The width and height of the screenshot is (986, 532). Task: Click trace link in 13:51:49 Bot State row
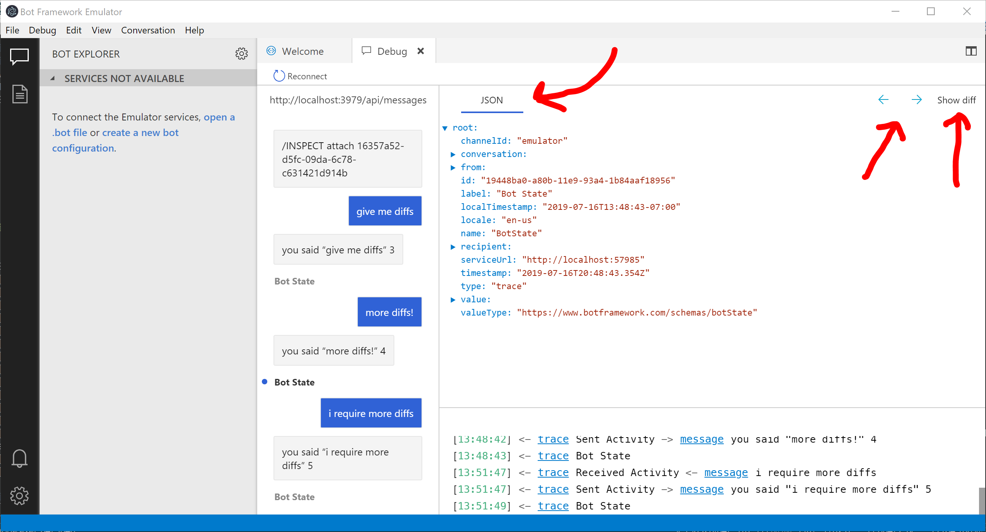tap(553, 506)
